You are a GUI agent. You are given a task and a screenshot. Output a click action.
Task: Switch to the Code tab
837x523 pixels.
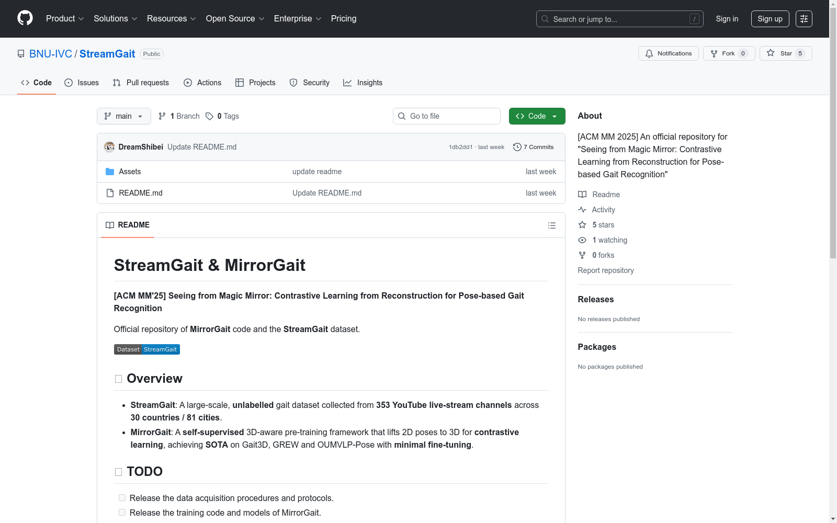[x=37, y=83]
